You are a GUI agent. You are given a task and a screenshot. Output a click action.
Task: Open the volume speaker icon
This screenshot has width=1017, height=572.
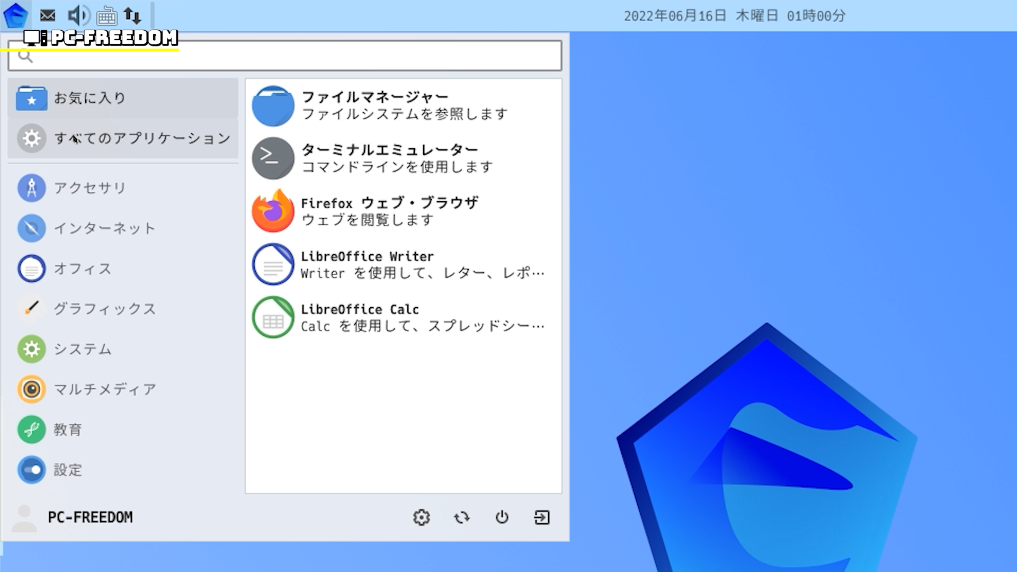pyautogui.click(x=78, y=15)
